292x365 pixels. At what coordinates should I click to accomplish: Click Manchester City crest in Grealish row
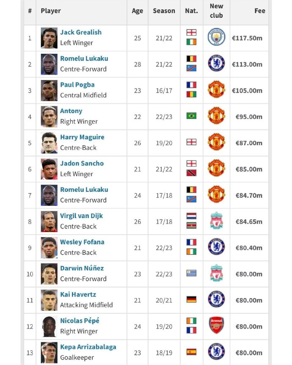tap(216, 37)
